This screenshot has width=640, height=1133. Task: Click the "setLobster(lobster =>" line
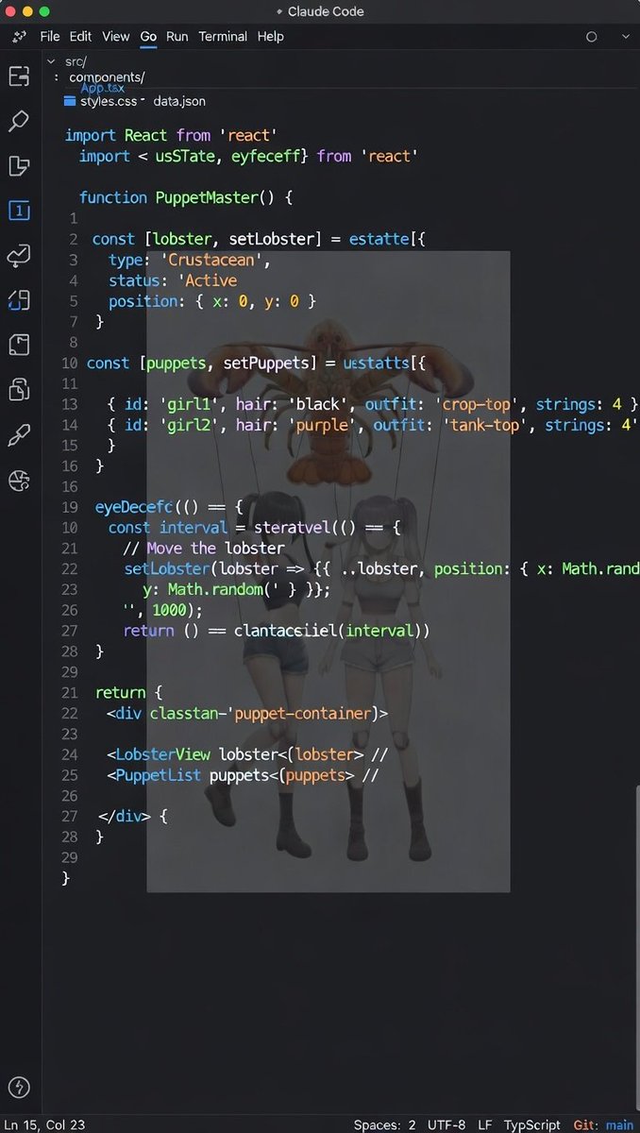pyautogui.click(x=381, y=568)
